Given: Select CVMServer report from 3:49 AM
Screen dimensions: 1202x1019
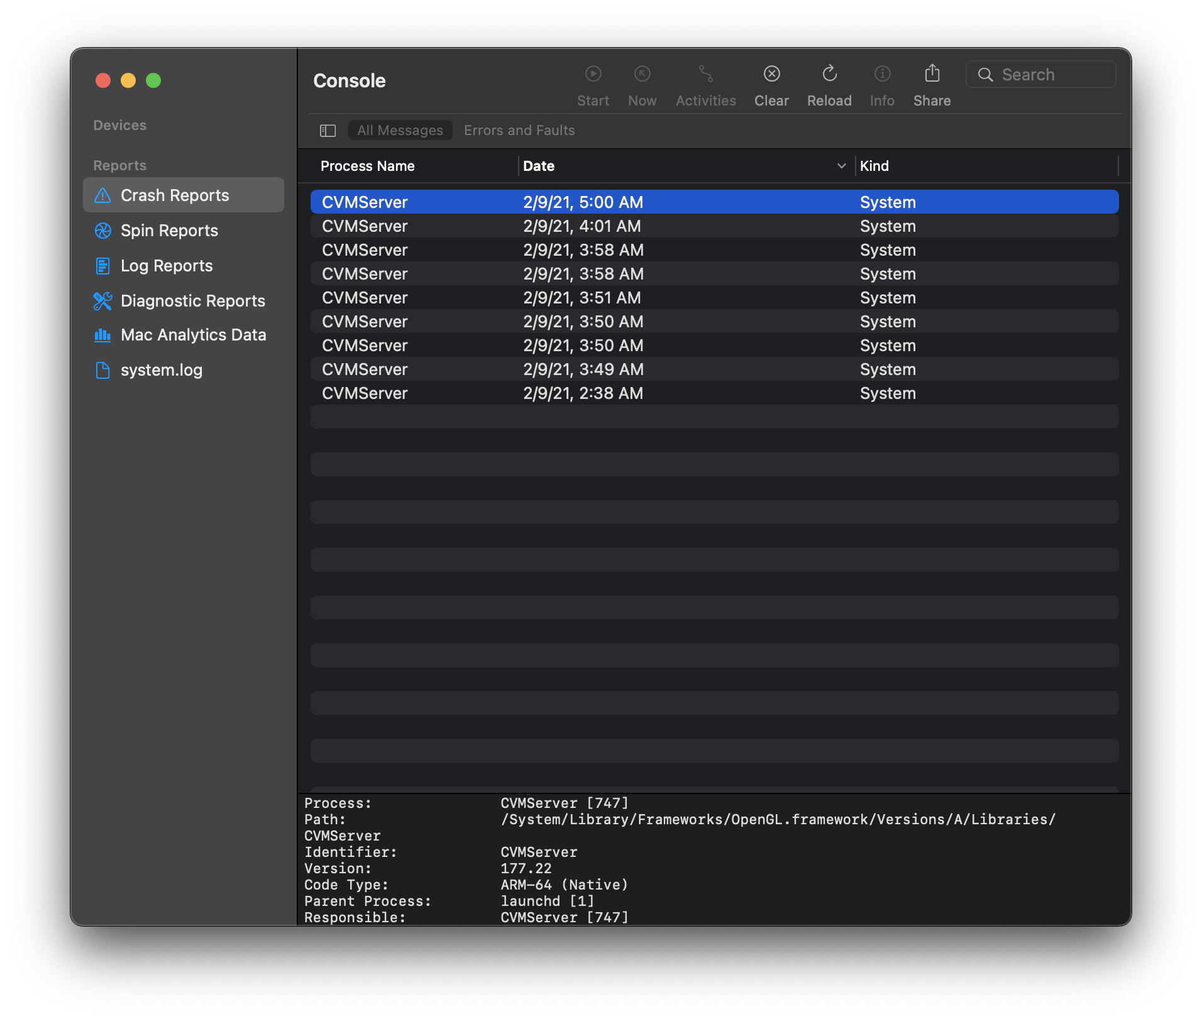Looking at the screenshot, I should tap(715, 369).
